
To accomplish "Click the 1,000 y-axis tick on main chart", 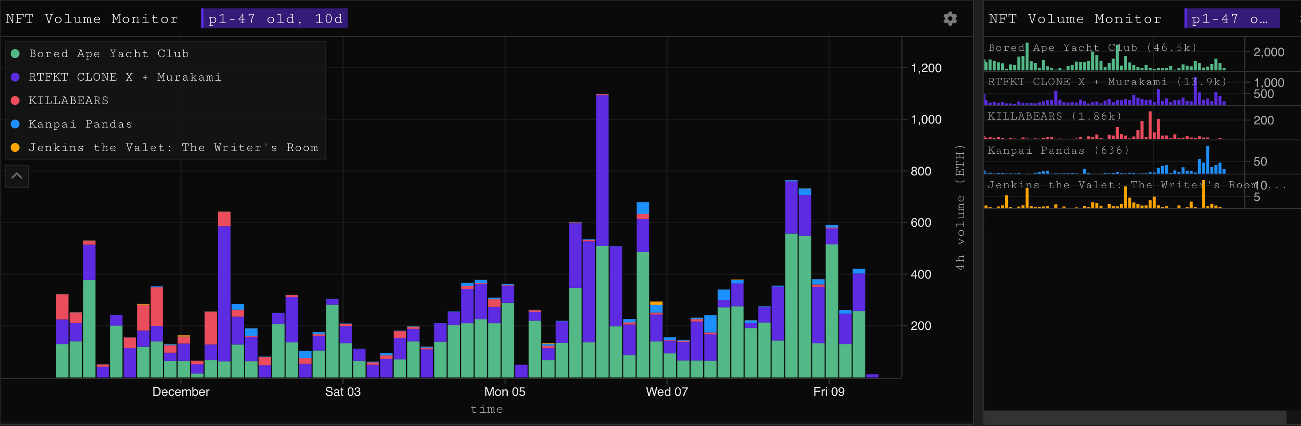I will pyautogui.click(x=926, y=120).
